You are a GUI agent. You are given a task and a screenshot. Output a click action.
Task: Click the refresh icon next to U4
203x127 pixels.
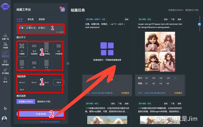pyautogui.click(x=176, y=78)
